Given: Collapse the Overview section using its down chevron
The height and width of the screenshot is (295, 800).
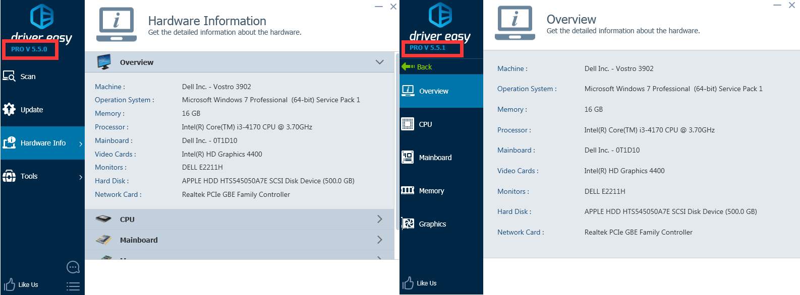Looking at the screenshot, I should pyautogui.click(x=379, y=62).
